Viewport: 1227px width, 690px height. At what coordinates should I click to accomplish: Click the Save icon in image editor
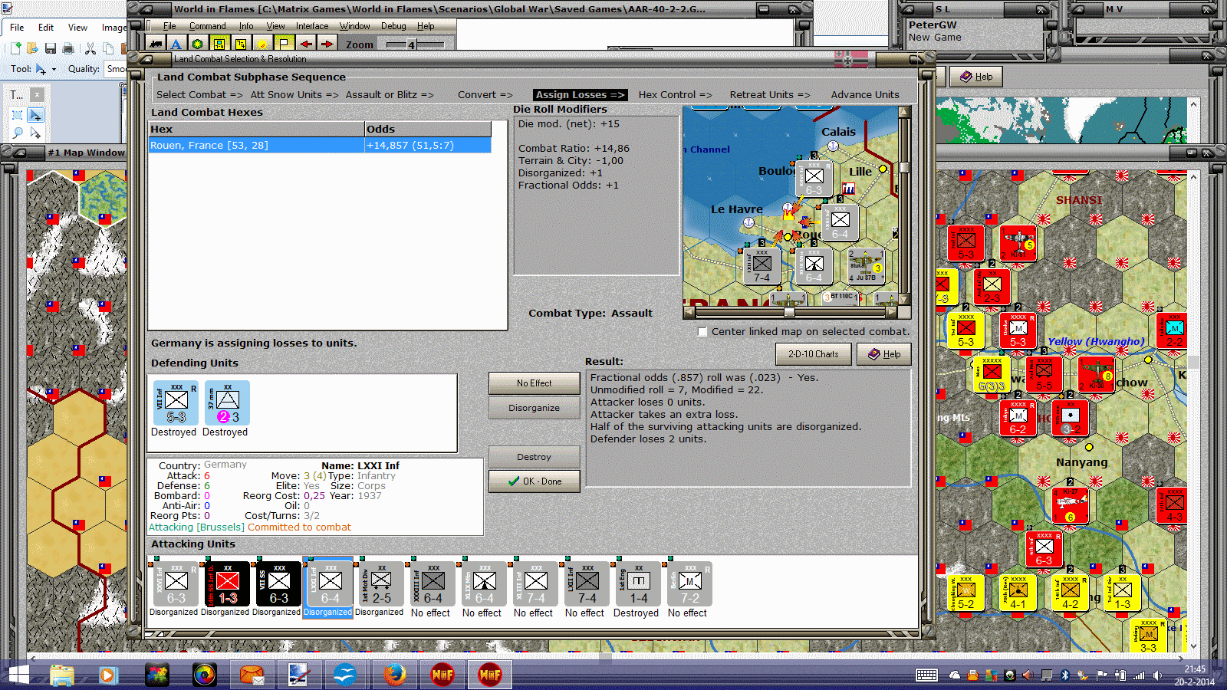click(51, 48)
